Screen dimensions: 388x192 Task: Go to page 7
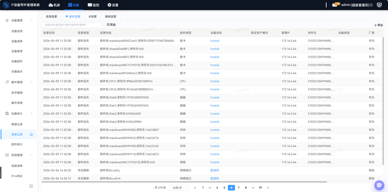coord(239,188)
